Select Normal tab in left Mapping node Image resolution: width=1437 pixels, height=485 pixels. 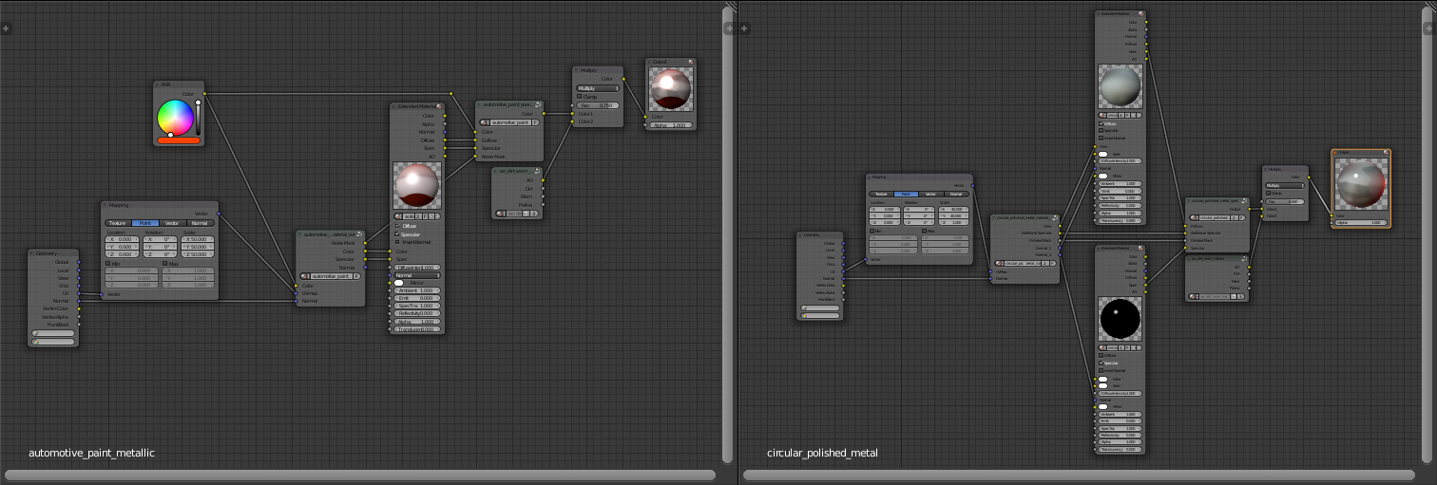[x=200, y=223]
